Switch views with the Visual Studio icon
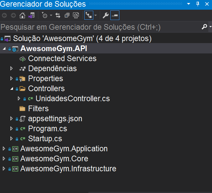The height and width of the screenshot is (193, 212). point(31,15)
